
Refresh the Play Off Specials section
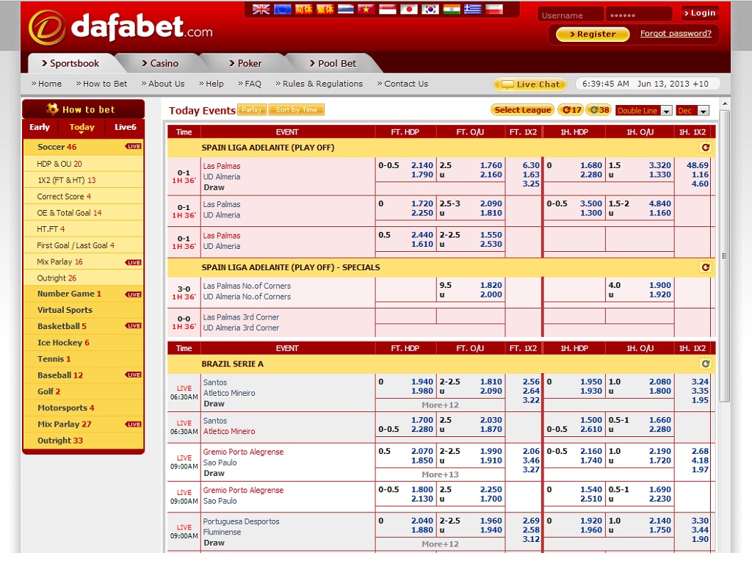pyautogui.click(x=706, y=267)
